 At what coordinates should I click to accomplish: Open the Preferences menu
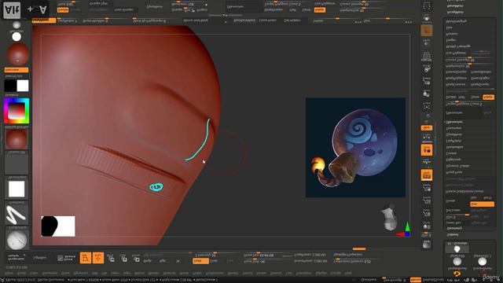215,273
